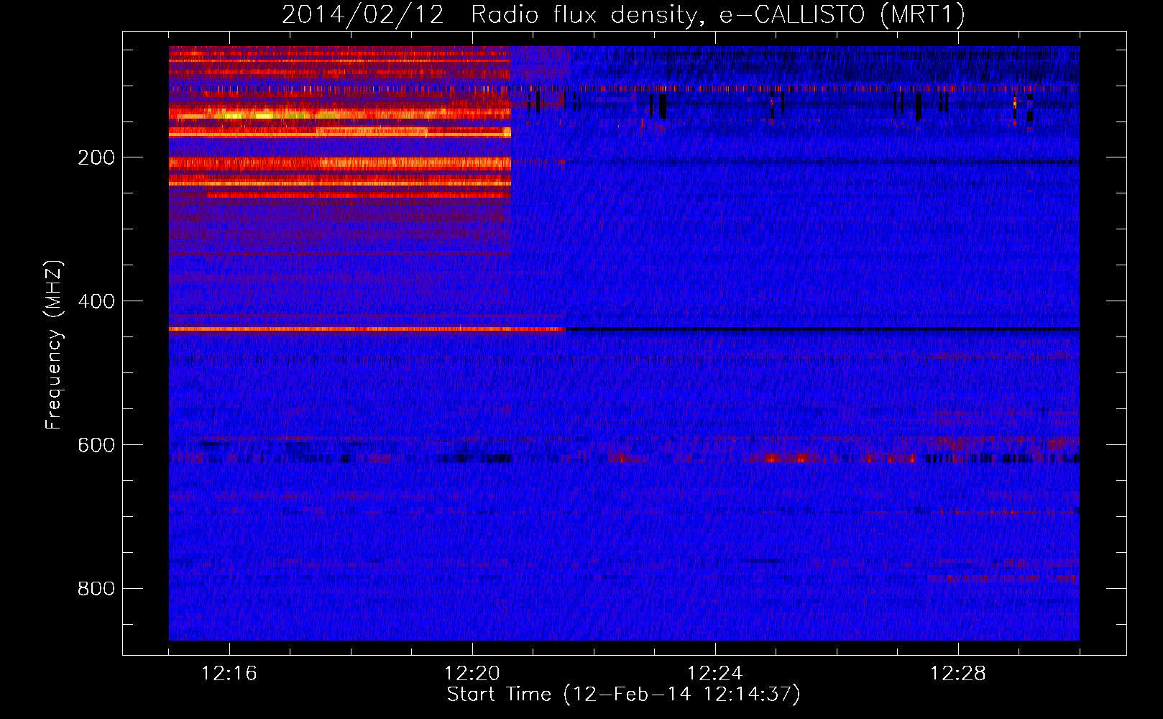Click the 800 frequency tick label
This screenshot has width=1163, height=719.
pos(96,589)
